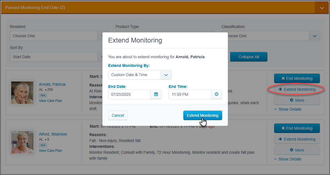330x175 pixels.
Task: Expand Show Details for Arnold, Patricia
Action: pyautogui.click(x=288, y=109)
